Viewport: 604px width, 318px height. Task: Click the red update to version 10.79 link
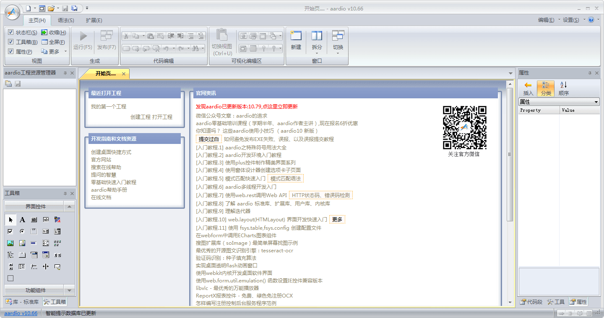[x=247, y=107]
